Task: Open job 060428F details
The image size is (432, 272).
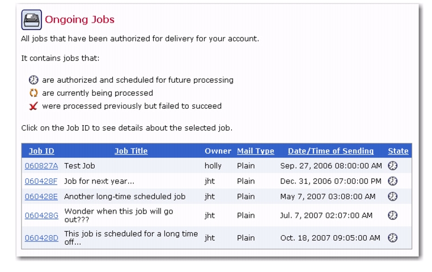Action: [41, 181]
